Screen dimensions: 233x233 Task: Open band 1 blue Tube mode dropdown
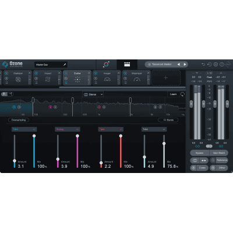(x=24, y=129)
